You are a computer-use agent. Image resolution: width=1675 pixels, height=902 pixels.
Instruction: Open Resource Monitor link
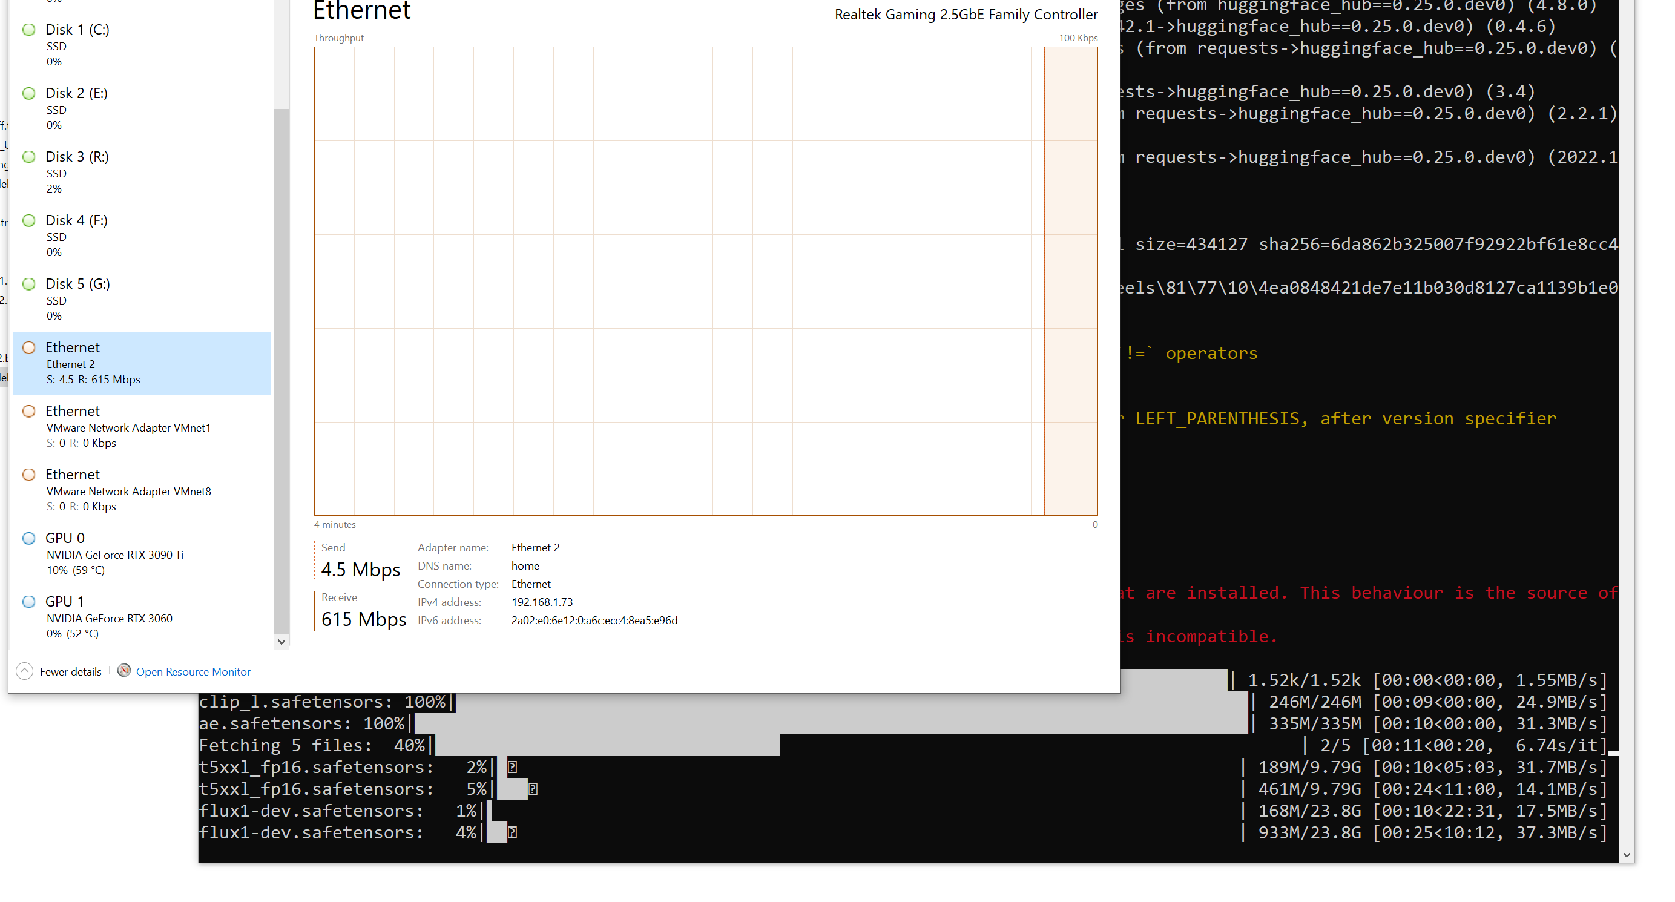tap(193, 672)
